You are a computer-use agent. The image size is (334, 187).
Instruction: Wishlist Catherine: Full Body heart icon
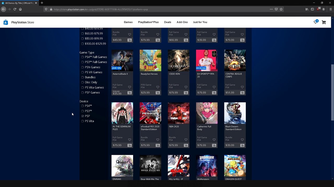point(214,140)
